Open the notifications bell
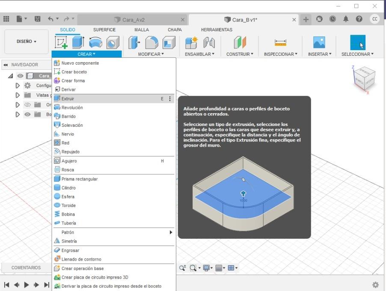Screen dimensions: 386x291 pos(346,19)
